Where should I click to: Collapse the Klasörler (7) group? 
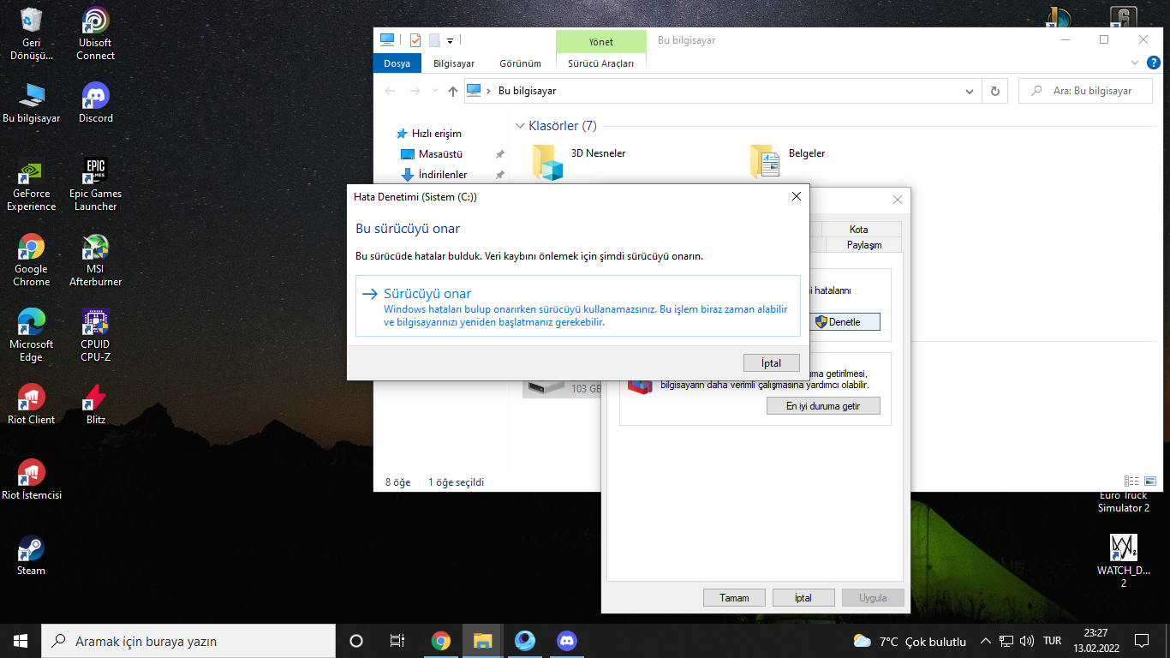point(520,126)
